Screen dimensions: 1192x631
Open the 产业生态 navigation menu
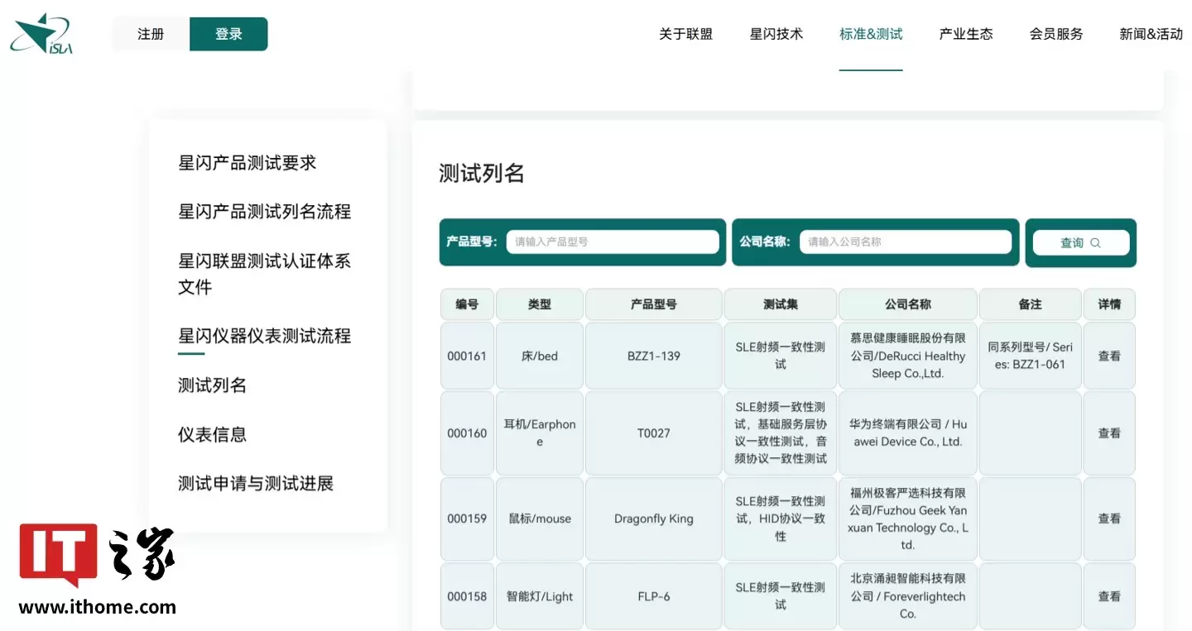[x=965, y=34]
